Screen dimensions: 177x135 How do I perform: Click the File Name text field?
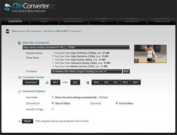(x=86, y=71)
